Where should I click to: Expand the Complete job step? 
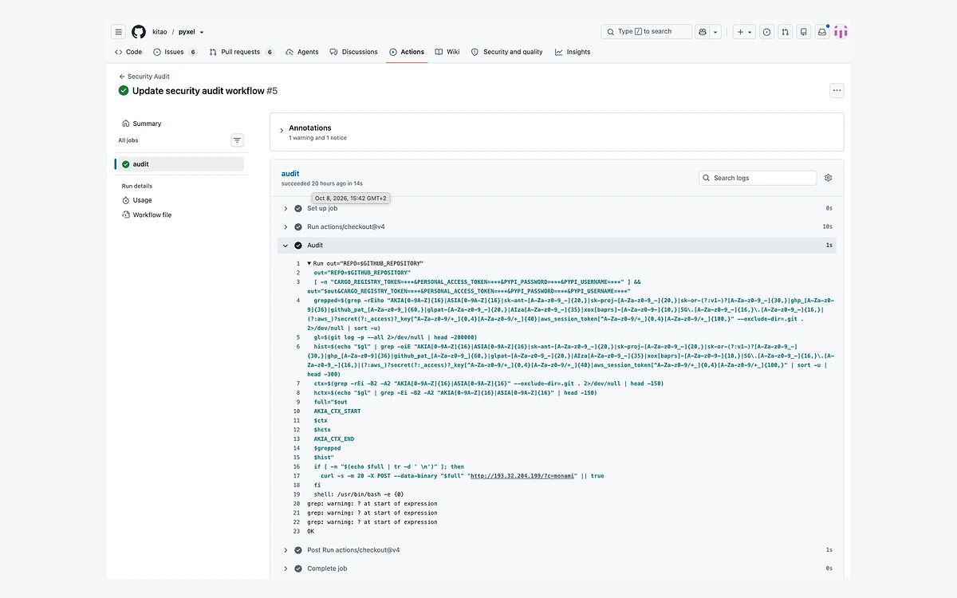[557, 568]
